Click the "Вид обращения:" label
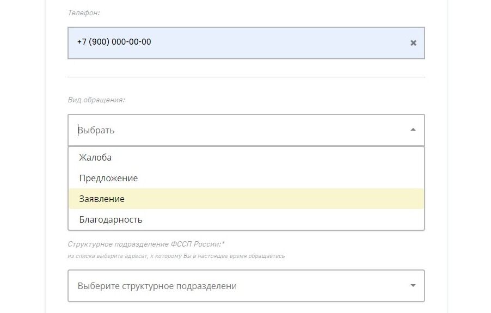 pos(96,100)
